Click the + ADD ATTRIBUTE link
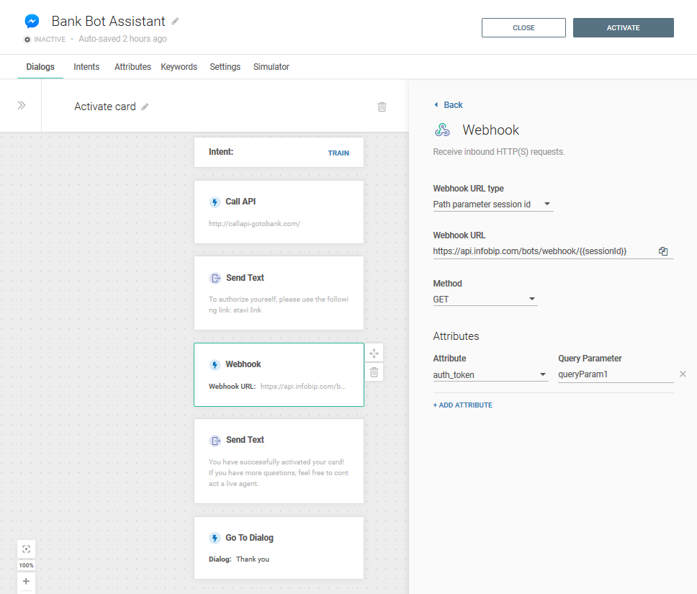 [462, 405]
